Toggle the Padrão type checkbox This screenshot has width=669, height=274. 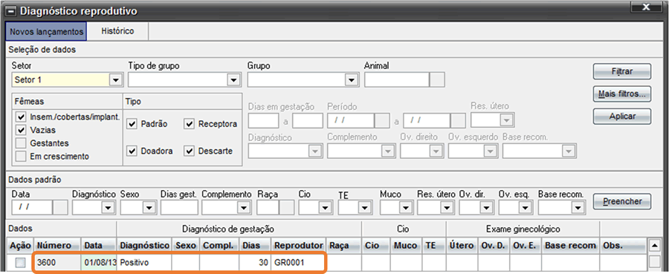(132, 124)
